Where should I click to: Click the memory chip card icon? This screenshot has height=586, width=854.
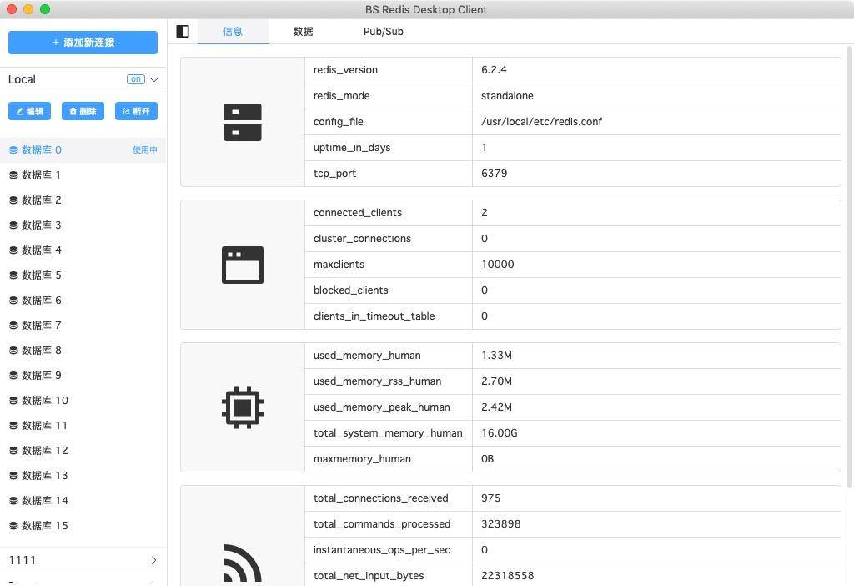[243, 407]
